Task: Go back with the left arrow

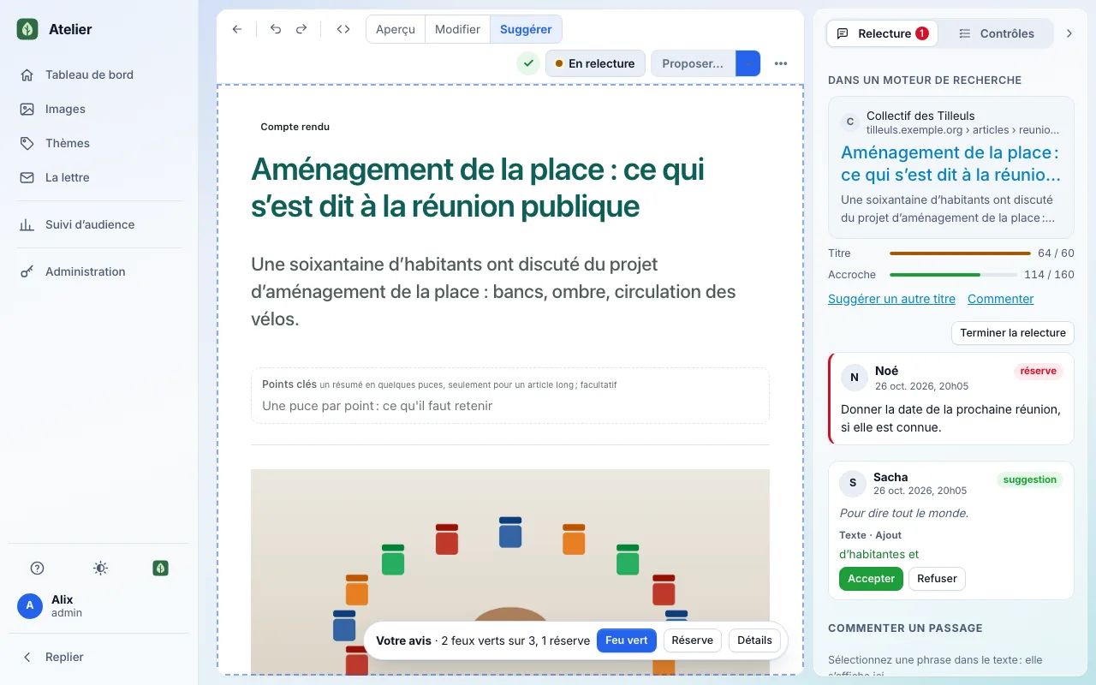Action: pyautogui.click(x=237, y=29)
